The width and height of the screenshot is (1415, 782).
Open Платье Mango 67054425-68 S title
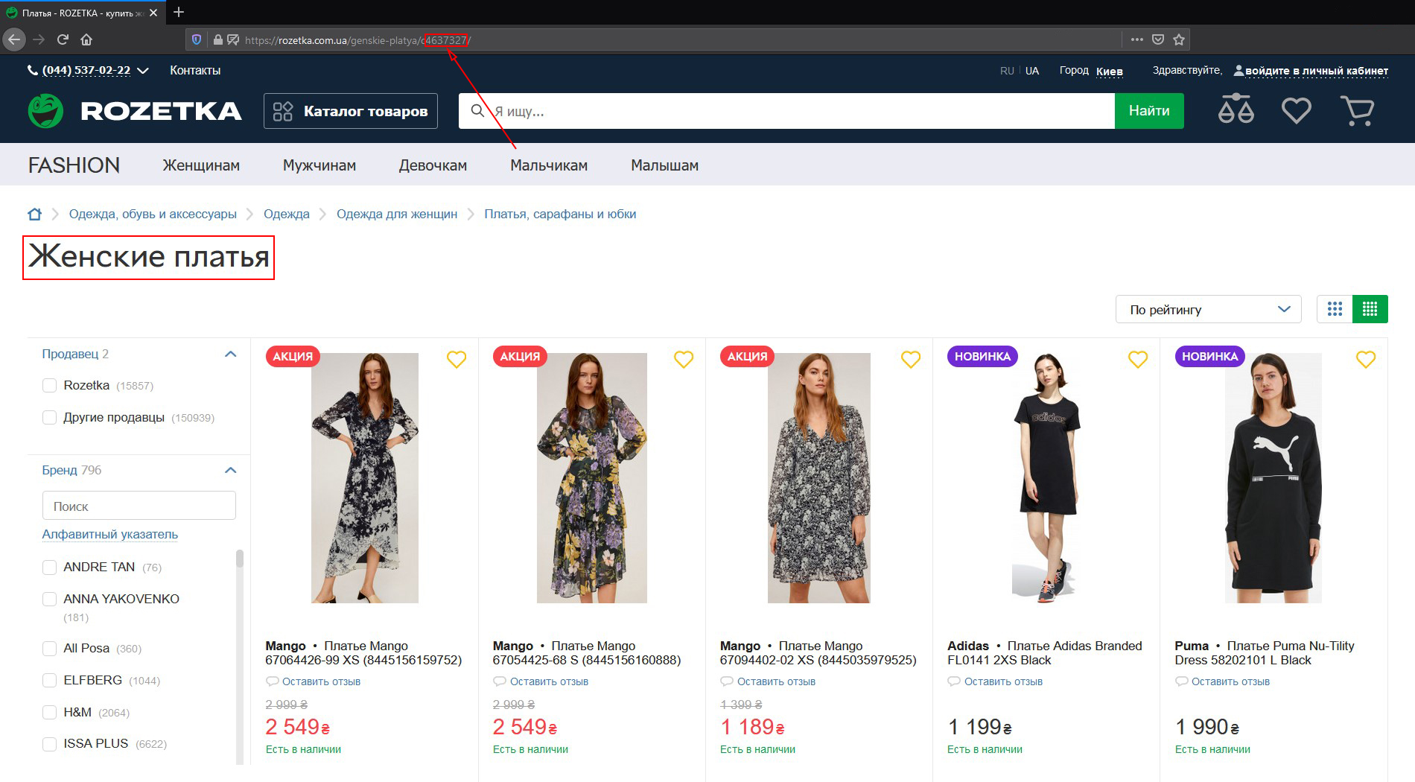(x=586, y=653)
